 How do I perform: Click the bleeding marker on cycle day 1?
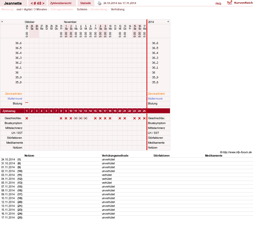(27, 103)
